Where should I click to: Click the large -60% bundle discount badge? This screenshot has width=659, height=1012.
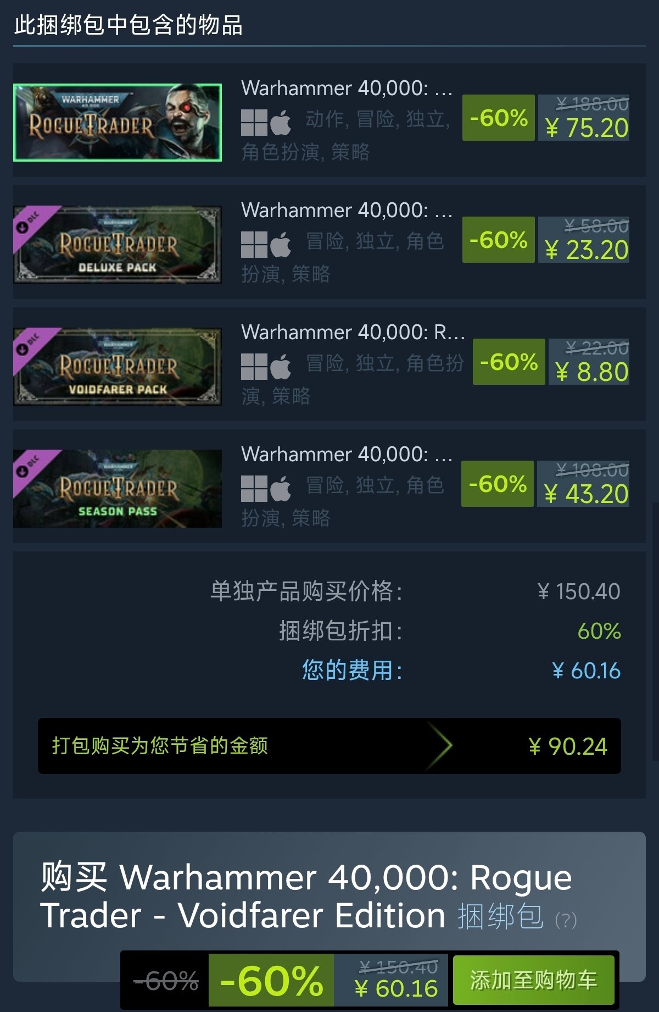pos(271,981)
